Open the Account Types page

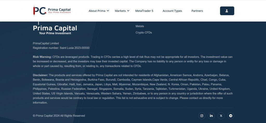(172, 11)
